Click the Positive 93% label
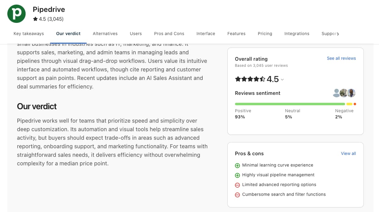The image size is (379, 212). click(x=243, y=114)
